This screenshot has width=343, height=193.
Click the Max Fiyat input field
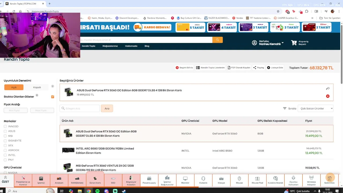point(42,110)
